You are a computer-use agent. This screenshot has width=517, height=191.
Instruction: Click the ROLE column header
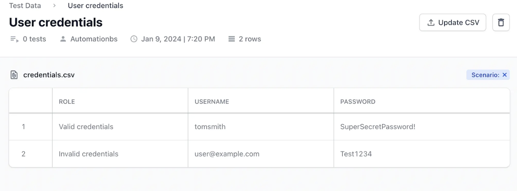[67, 102]
